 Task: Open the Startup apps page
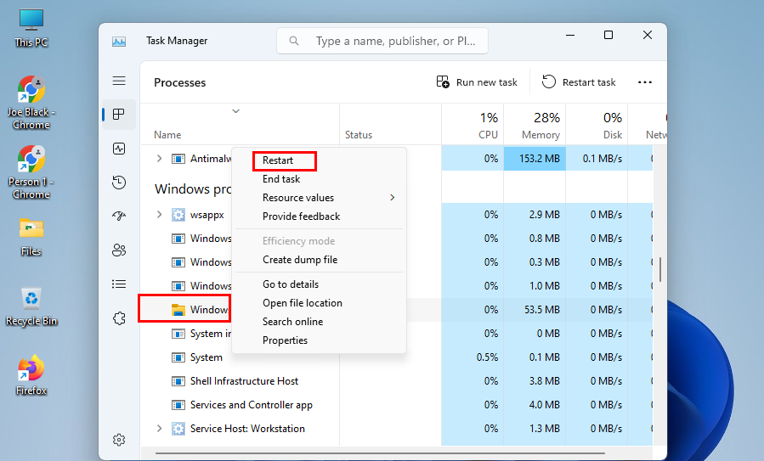(x=119, y=216)
